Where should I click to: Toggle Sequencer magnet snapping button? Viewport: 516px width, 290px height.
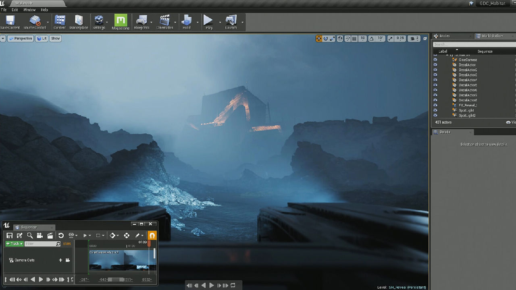[152, 236]
